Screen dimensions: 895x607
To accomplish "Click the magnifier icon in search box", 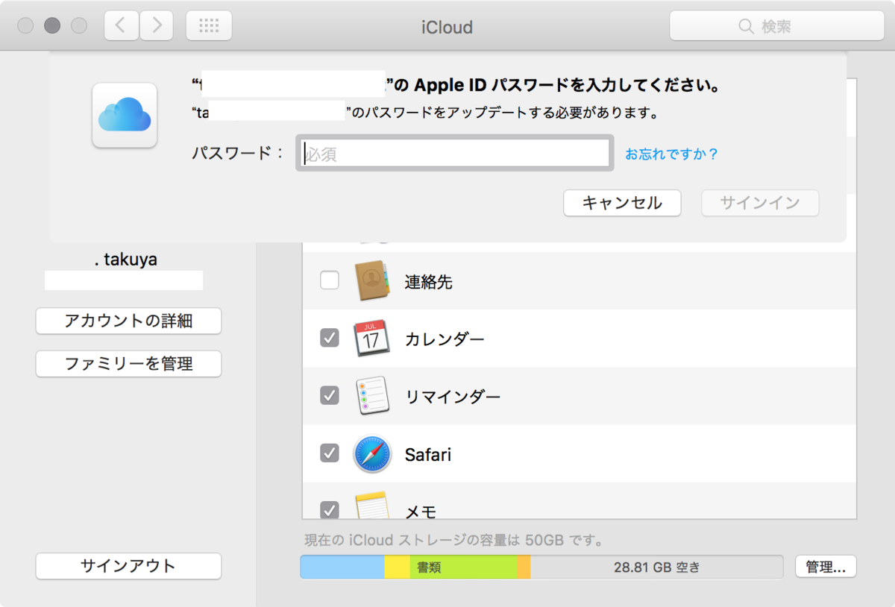I will point(746,27).
